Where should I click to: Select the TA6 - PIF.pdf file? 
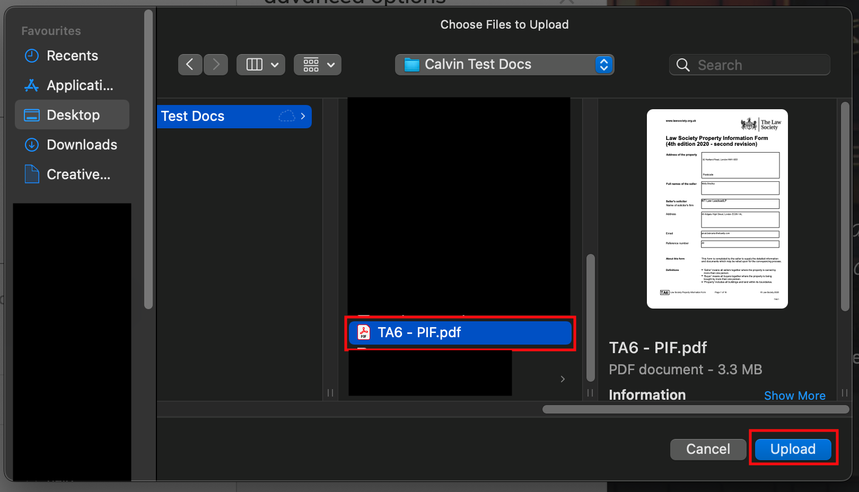(459, 332)
